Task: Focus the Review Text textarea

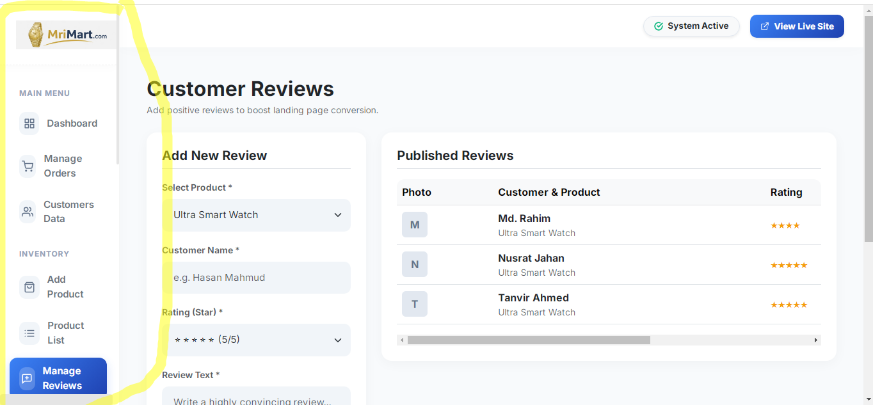Action: pos(256,397)
